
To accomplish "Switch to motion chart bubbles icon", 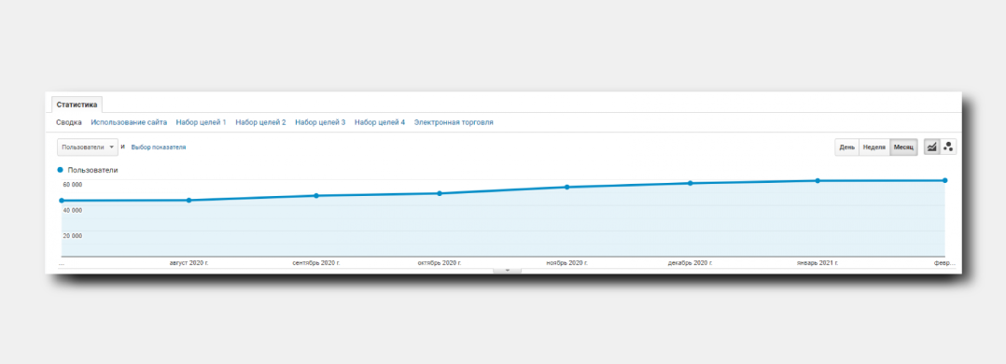I will coord(948,147).
